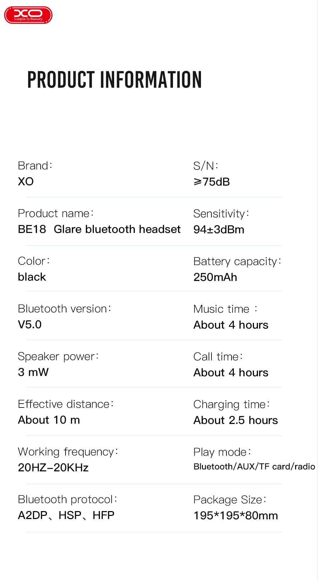This screenshot has width=318, height=581.
Task: Select the Bluetooth/AUX/TF card/radio text
Action: [x=254, y=467]
